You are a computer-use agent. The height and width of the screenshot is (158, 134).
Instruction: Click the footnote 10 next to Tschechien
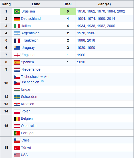click(x=42, y=81)
